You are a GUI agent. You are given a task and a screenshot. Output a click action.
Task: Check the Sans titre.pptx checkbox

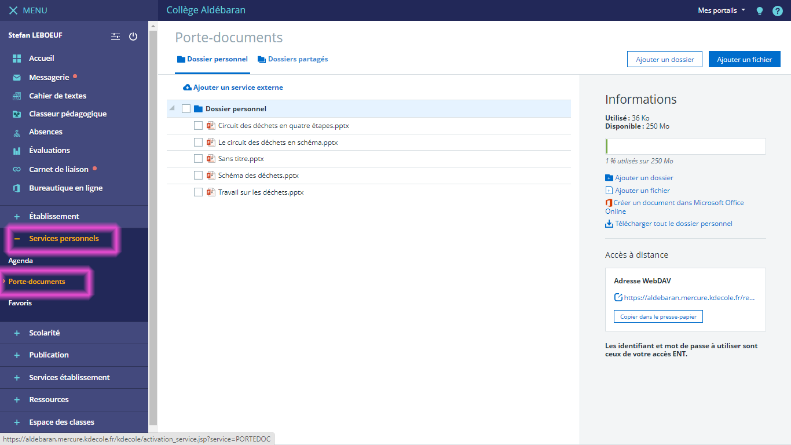tap(198, 159)
